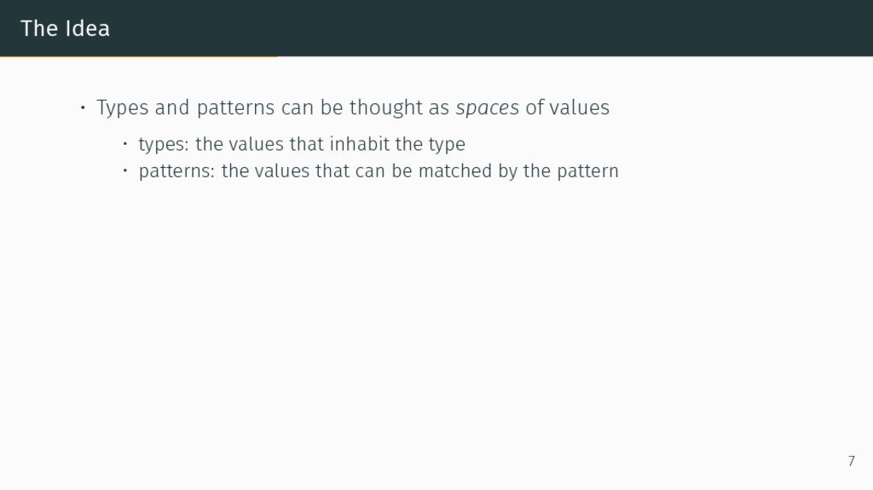The height and width of the screenshot is (490, 873).
Task: Click the bullet dot before 'types:'
Action: pyautogui.click(x=124, y=143)
